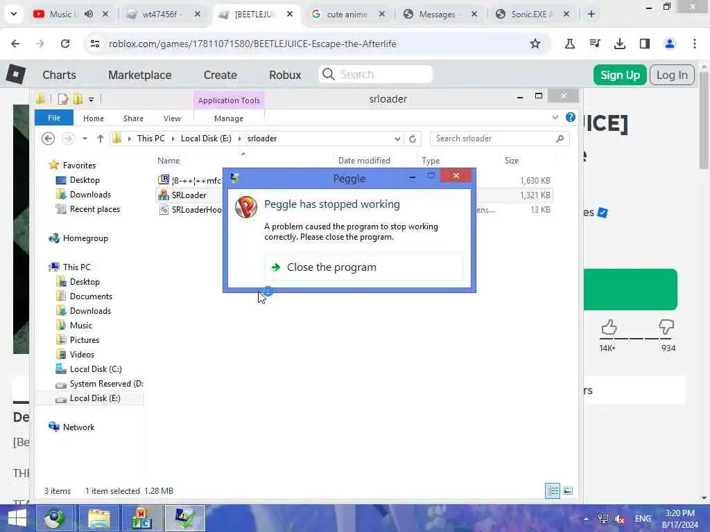Open the Home ribbon tab in Explorer
Image resolution: width=710 pixels, height=532 pixels.
click(94, 118)
